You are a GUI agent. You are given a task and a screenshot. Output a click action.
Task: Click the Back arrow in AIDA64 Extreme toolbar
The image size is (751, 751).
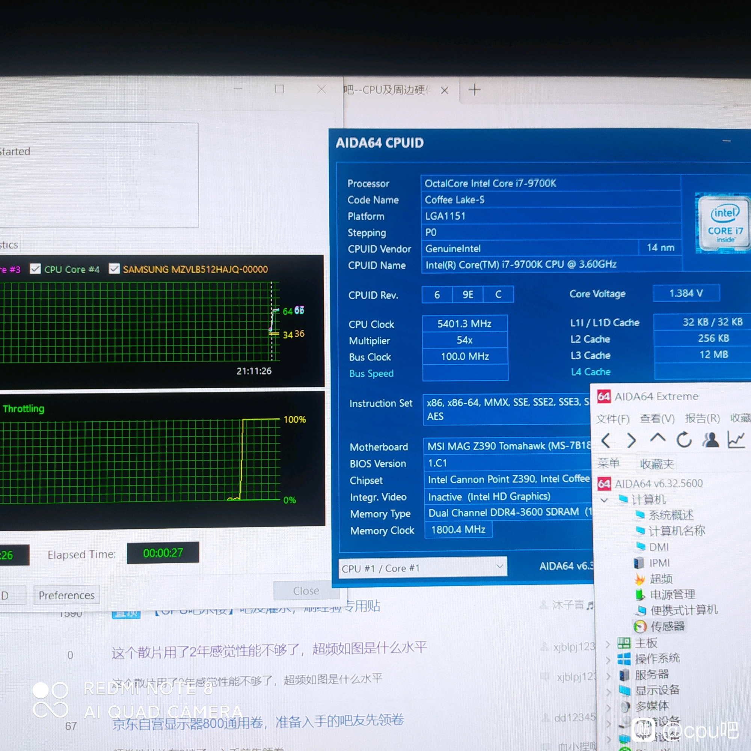606,440
